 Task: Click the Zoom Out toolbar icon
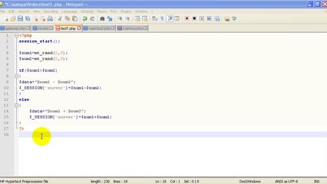point(127,19)
